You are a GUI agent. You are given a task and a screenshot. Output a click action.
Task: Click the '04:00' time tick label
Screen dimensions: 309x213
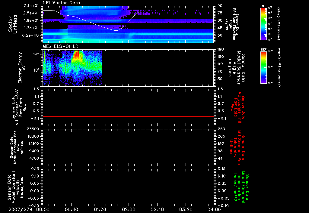(214, 210)
